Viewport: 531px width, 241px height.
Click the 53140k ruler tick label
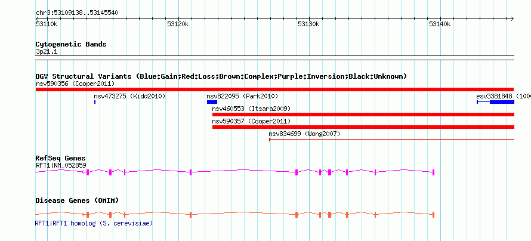tap(440, 24)
